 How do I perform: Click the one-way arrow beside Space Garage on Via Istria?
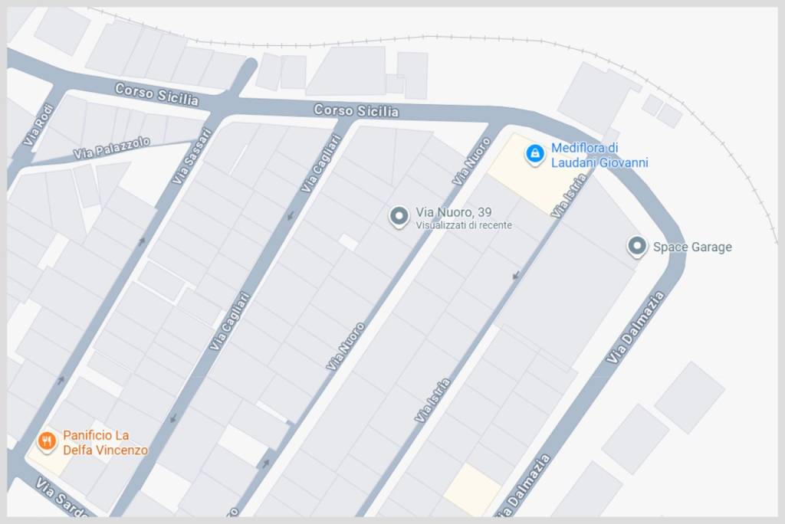click(516, 275)
